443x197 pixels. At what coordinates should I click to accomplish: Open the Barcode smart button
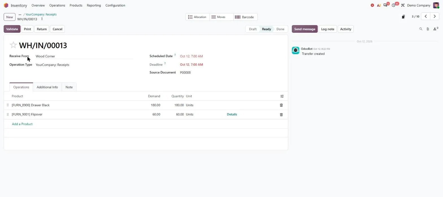tap(246, 17)
